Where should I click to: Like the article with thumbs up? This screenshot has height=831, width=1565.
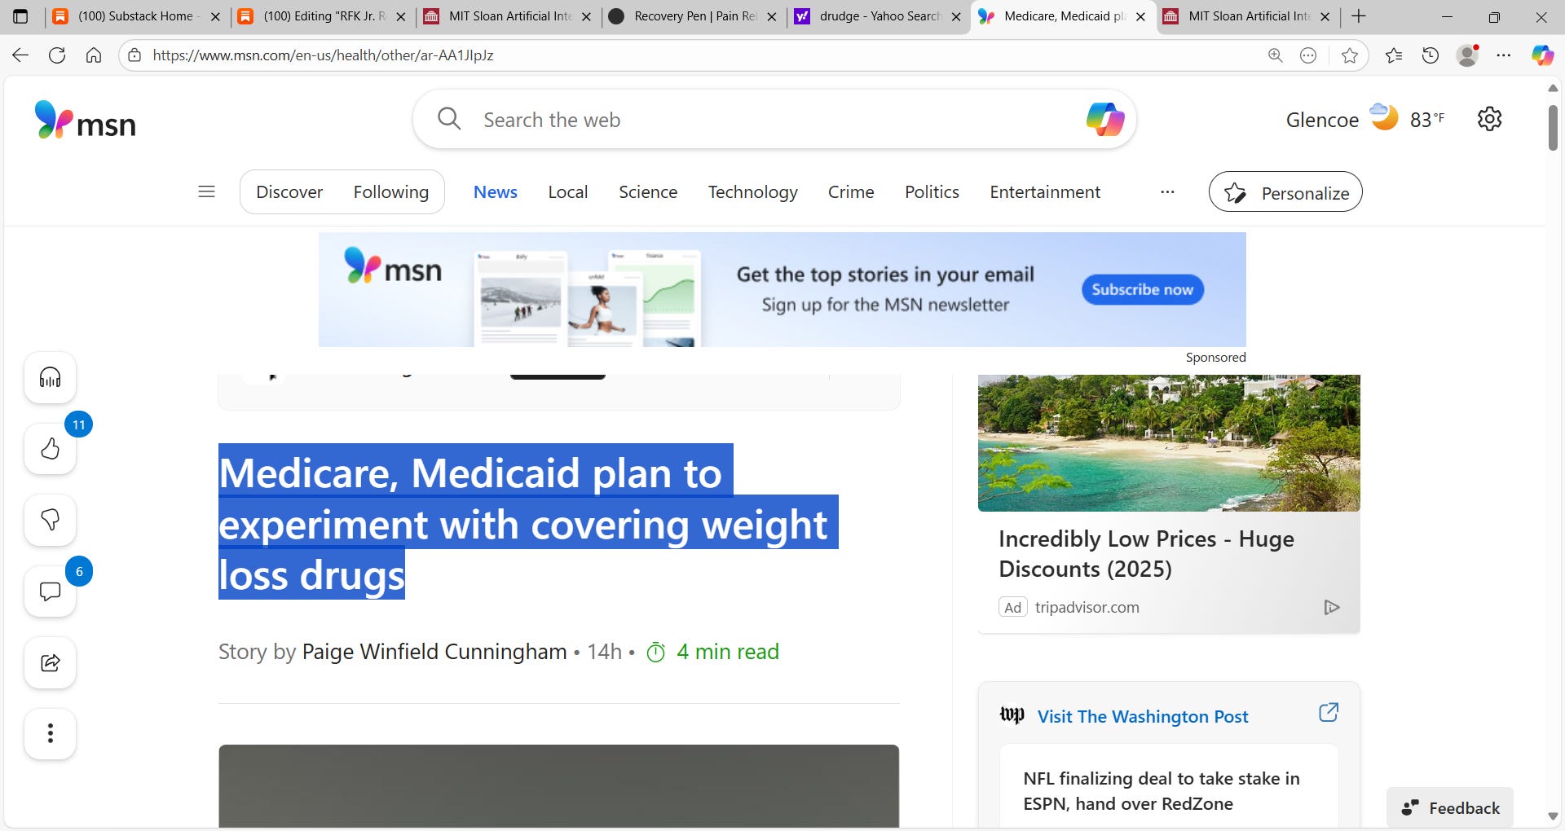[50, 449]
